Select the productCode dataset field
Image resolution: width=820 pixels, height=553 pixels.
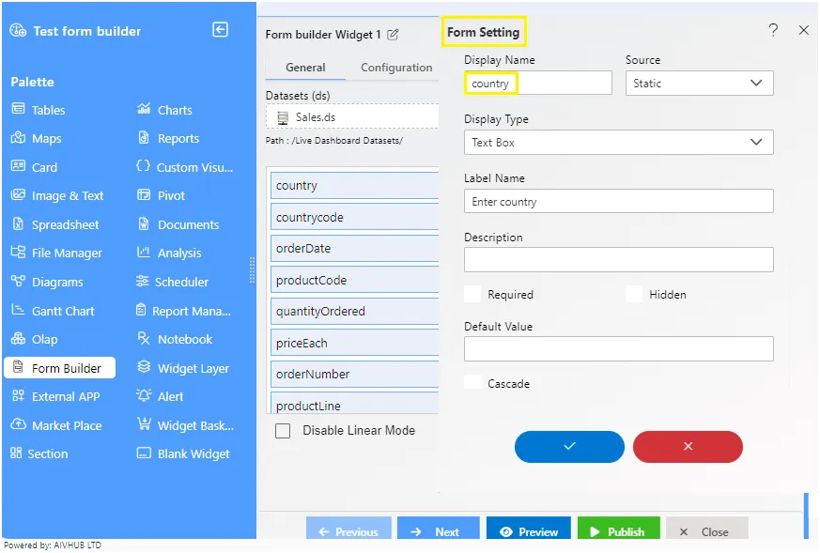pos(354,280)
